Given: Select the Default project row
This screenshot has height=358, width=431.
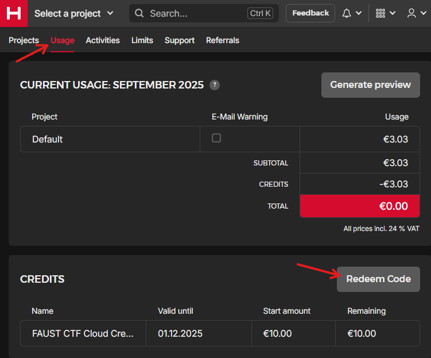Looking at the screenshot, I should [48, 139].
